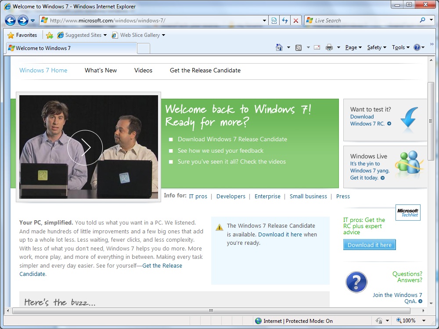Open the Tools menu
439x329 pixels.
pos(401,47)
